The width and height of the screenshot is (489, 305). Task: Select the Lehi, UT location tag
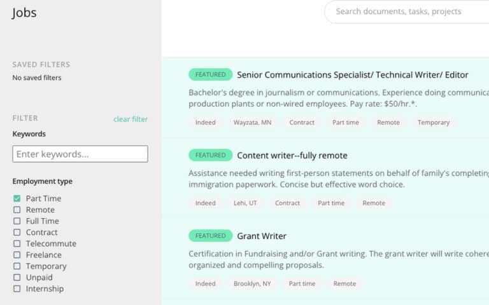point(245,203)
